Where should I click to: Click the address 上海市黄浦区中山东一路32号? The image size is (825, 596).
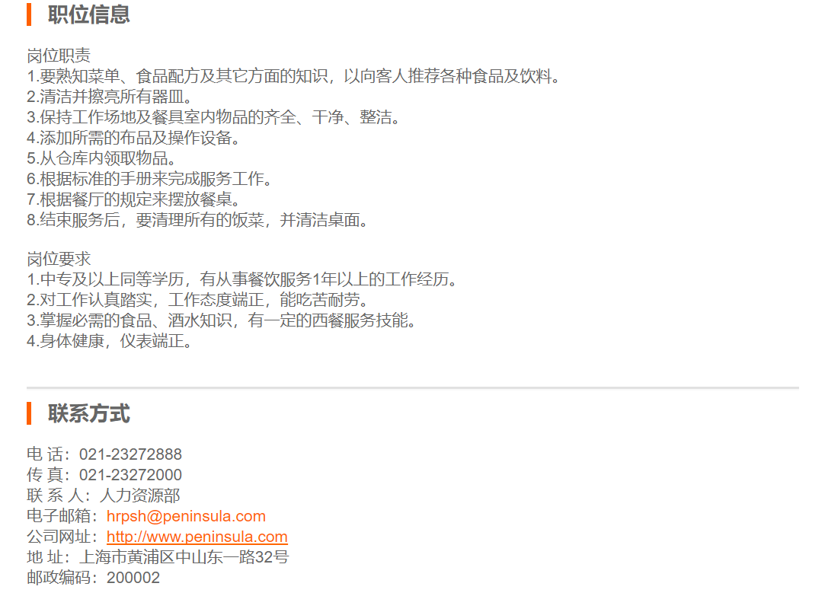coord(184,557)
